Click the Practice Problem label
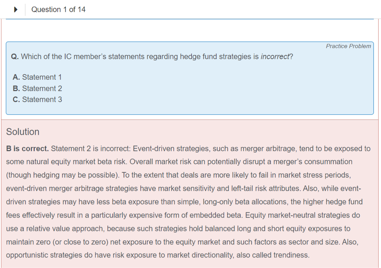This screenshot has height=268, width=381. (x=348, y=46)
